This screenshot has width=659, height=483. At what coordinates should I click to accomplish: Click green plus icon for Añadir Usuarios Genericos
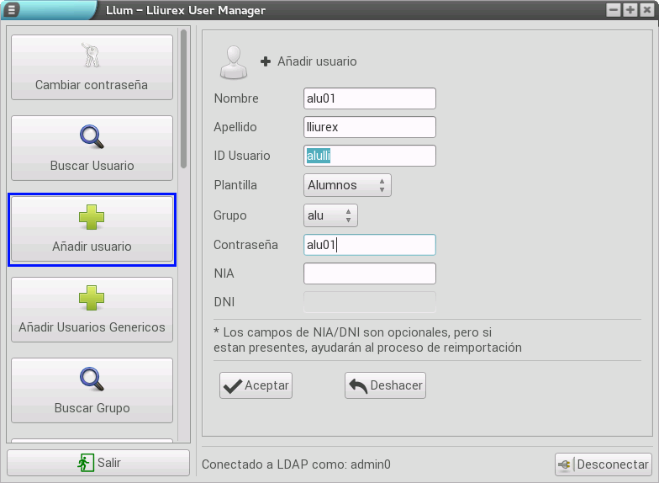tap(91, 298)
